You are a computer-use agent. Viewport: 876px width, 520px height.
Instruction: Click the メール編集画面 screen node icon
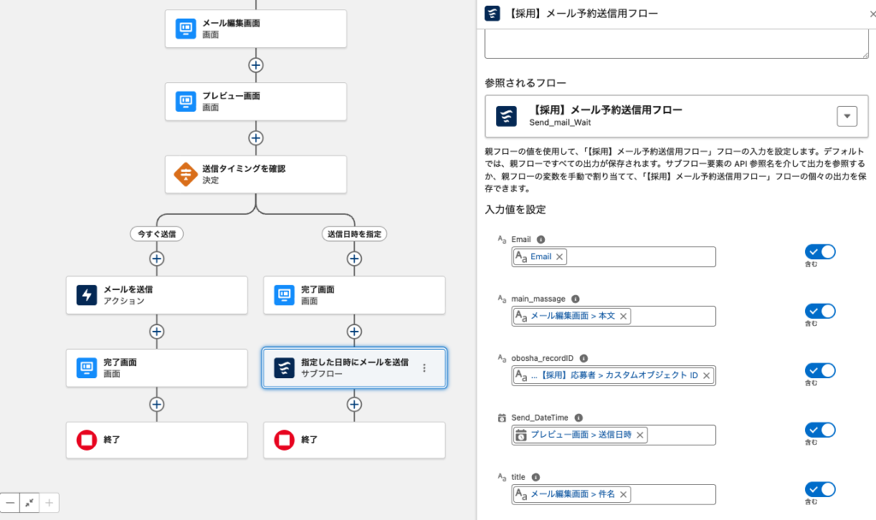pos(186,29)
